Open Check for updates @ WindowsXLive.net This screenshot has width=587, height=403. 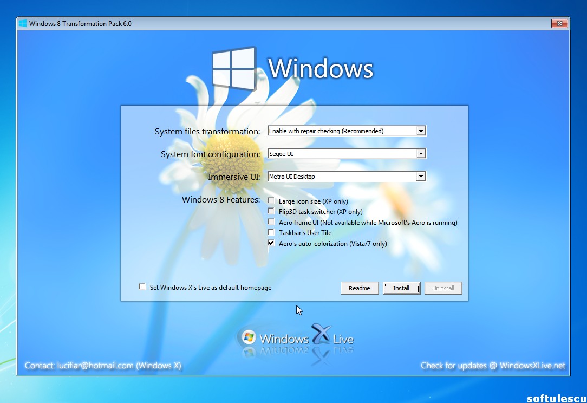pos(493,366)
